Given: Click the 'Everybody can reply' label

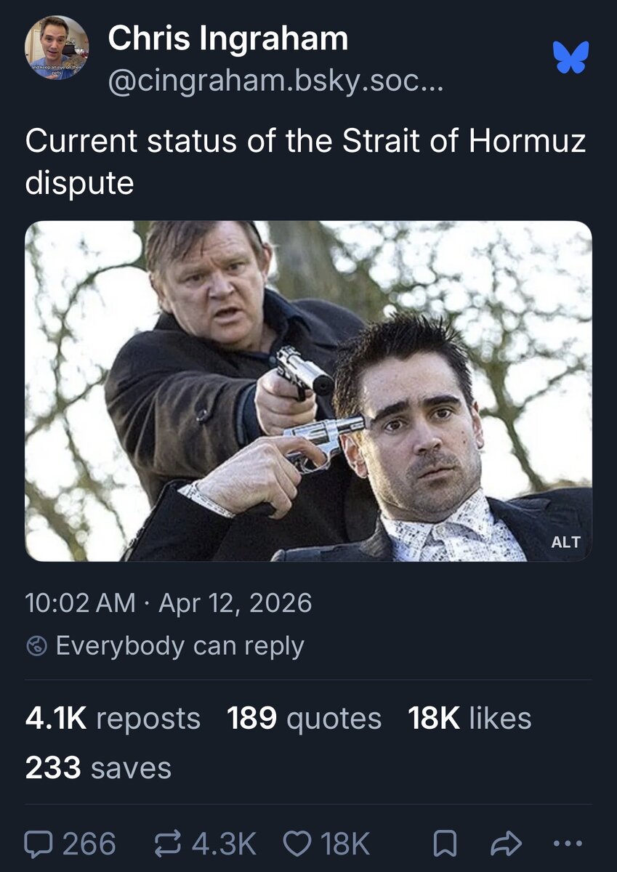Looking at the screenshot, I should click(180, 646).
